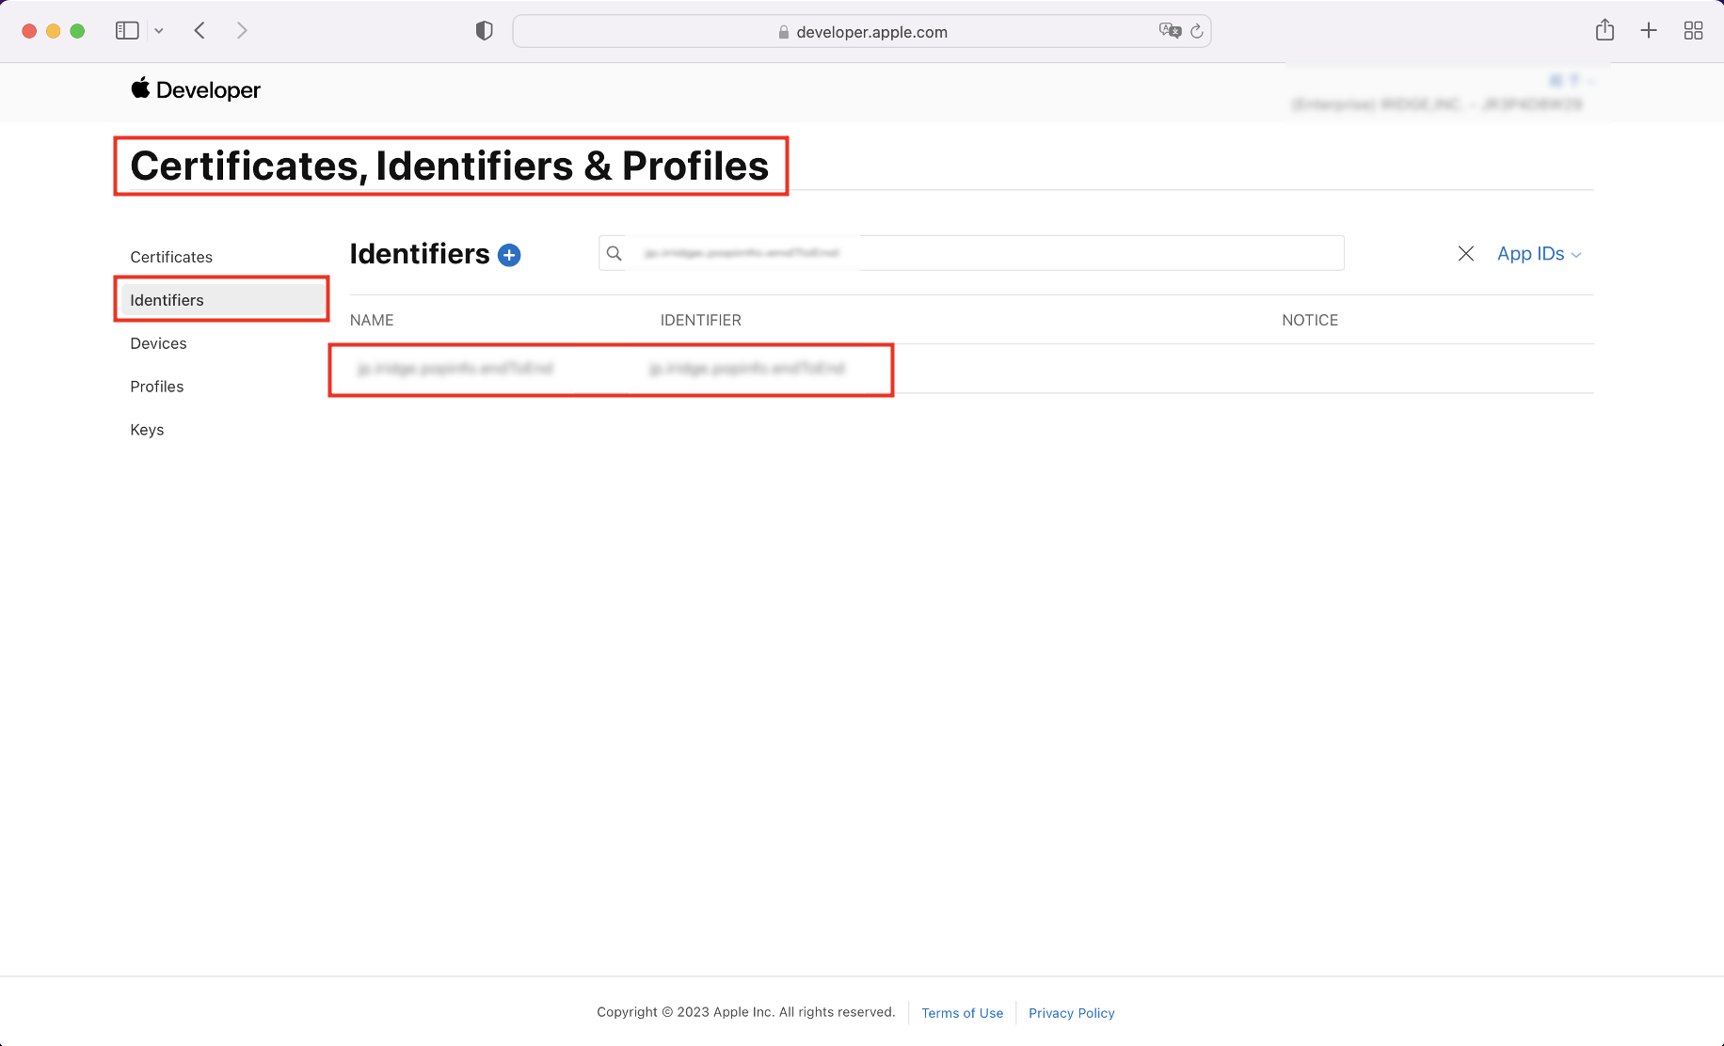Select Keys in the sidebar
The image size is (1724, 1046).
(x=147, y=430)
